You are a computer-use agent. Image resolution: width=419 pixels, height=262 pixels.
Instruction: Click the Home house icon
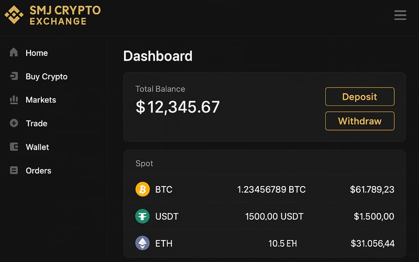point(14,52)
